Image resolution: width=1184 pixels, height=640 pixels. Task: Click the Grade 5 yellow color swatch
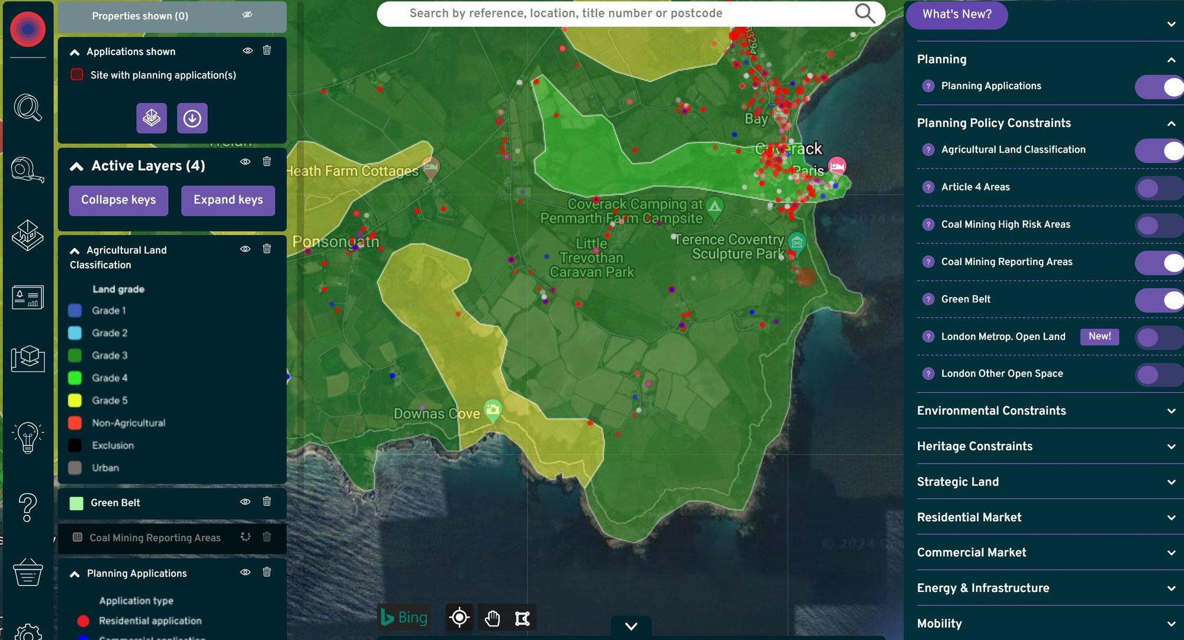click(75, 400)
